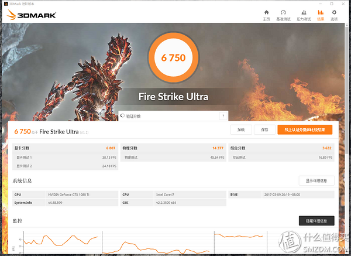Click the 24.18 FPS graphics test 2 value
This screenshot has height=256, width=351.
click(x=109, y=166)
